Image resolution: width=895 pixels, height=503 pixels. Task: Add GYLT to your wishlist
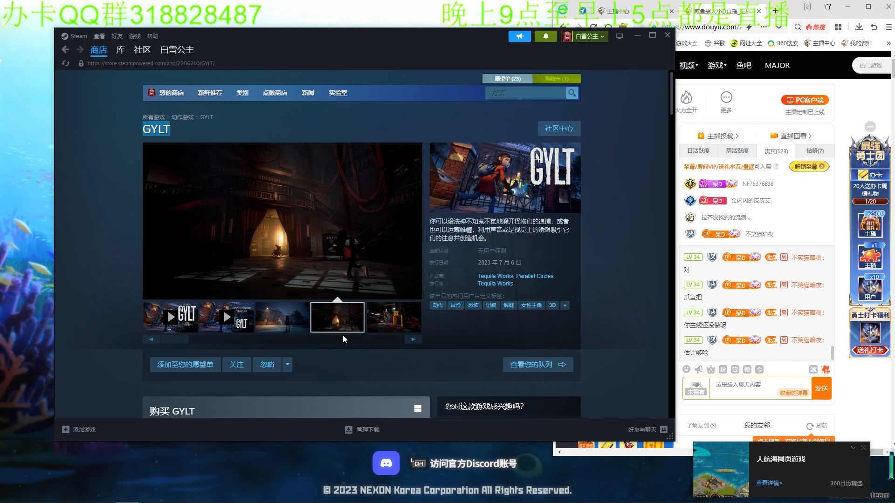click(x=185, y=365)
